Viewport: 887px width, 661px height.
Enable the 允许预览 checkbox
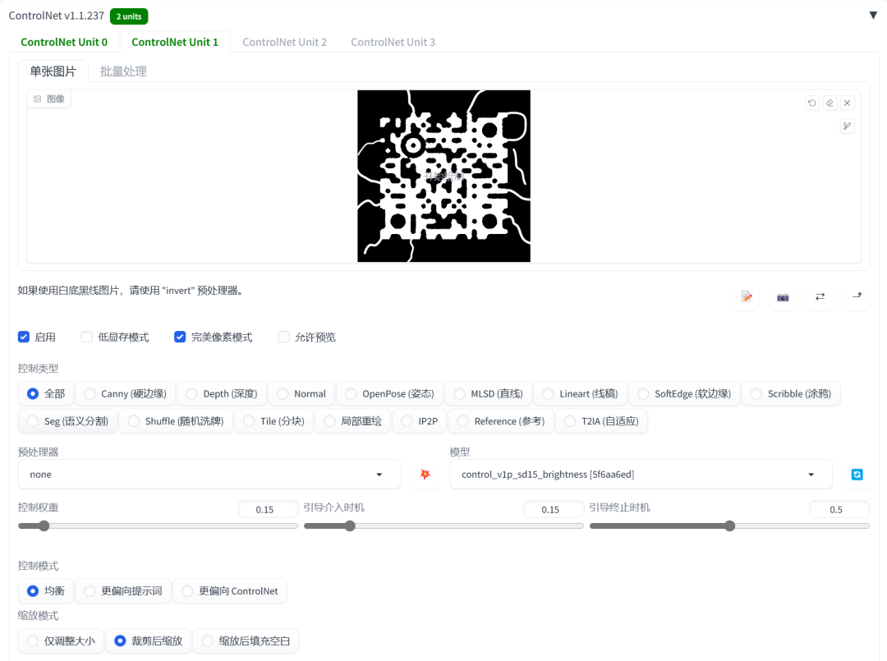[283, 337]
